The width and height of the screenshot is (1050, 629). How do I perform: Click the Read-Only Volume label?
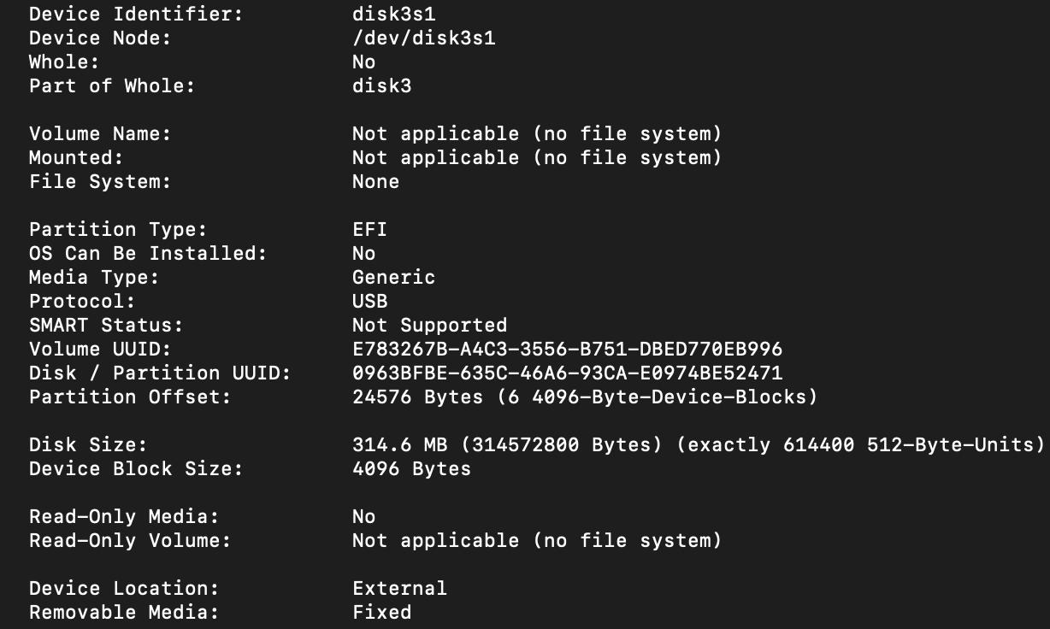(130, 540)
